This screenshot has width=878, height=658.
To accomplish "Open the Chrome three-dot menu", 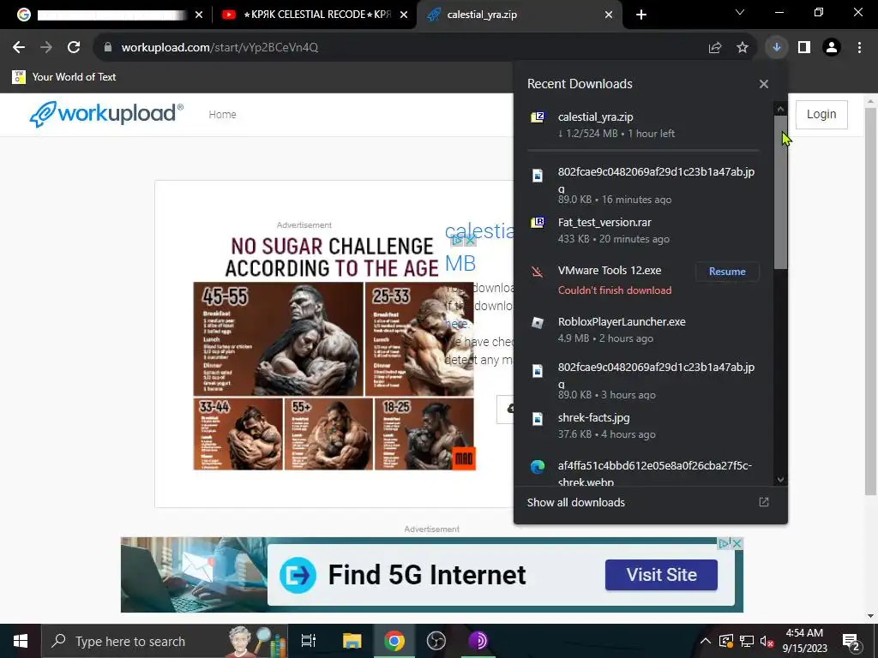I will click(x=859, y=48).
